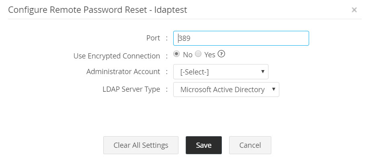The width and height of the screenshot is (373, 161).
Task: Click the No text beside the radio button
Action: (188, 55)
